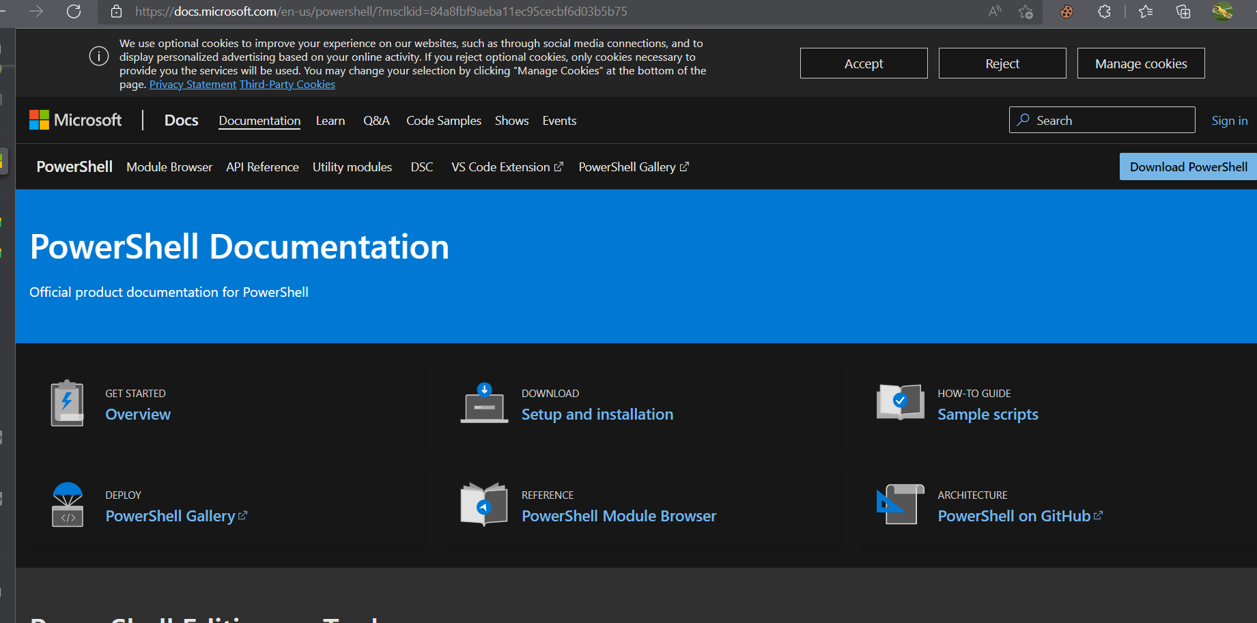Open Utility modules in sub navigation
Viewport: 1257px width, 623px height.
352,167
